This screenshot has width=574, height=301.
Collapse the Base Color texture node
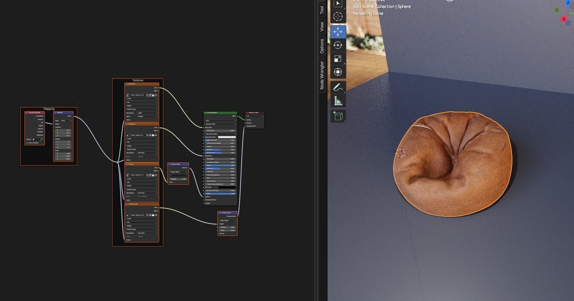coord(127,84)
